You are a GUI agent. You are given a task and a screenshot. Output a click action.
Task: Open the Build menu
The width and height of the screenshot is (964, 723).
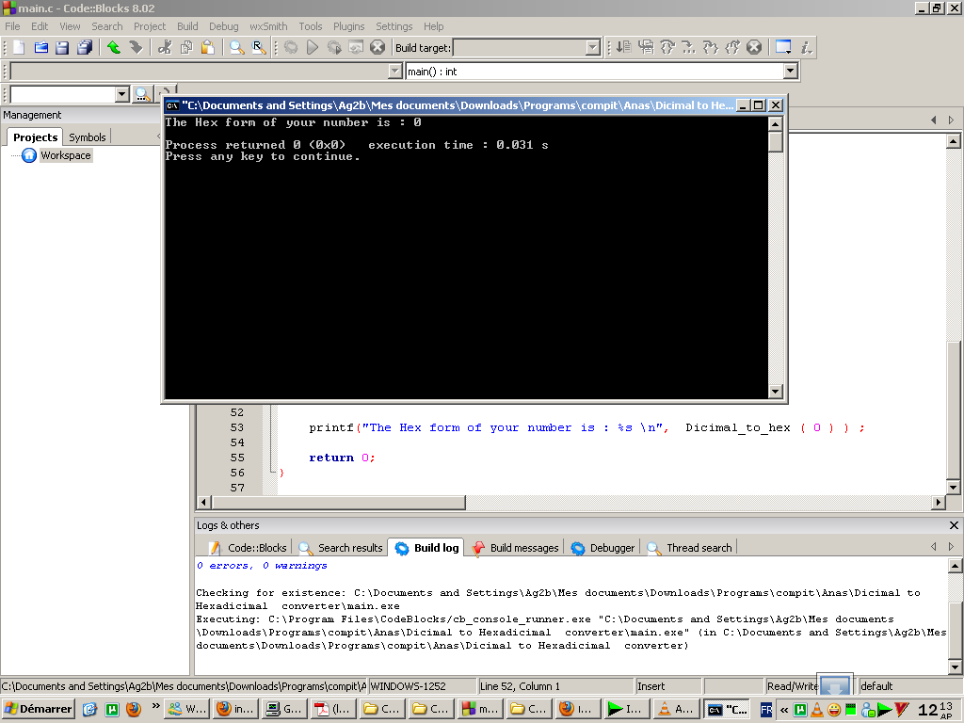(187, 26)
